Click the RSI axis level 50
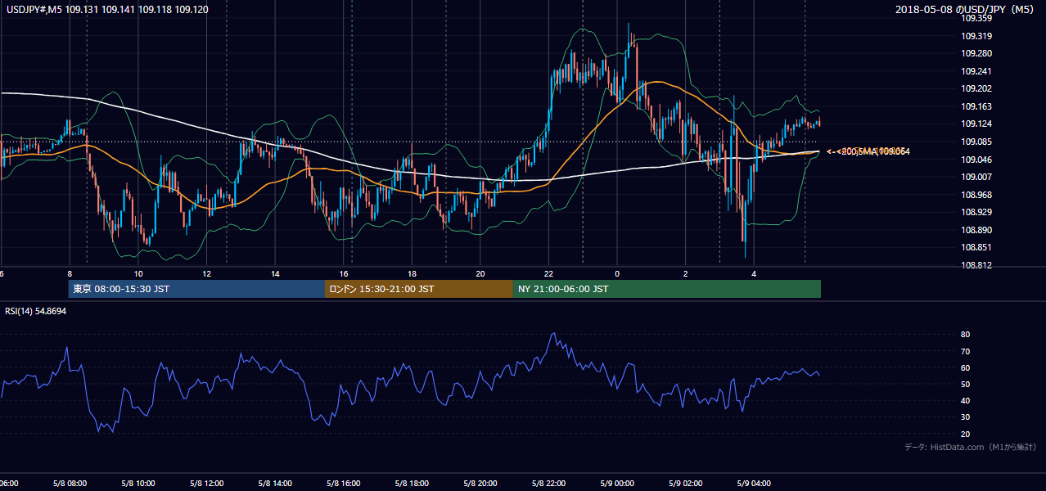Screen dimensions: 1046x491 tap(966, 384)
